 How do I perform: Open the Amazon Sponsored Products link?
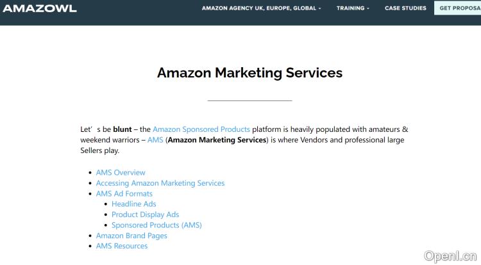pyautogui.click(x=201, y=129)
